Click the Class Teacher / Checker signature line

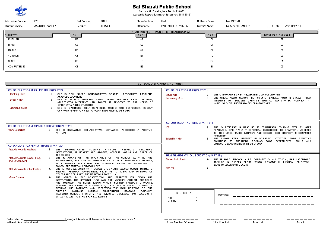[x=181, y=219]
